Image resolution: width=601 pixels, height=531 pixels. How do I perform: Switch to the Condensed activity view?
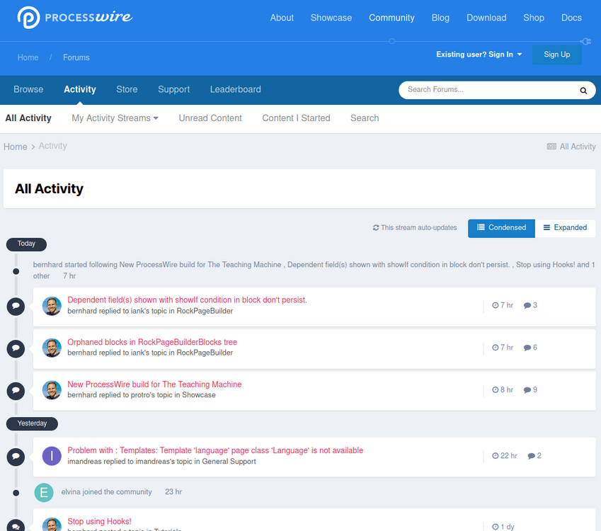click(501, 228)
